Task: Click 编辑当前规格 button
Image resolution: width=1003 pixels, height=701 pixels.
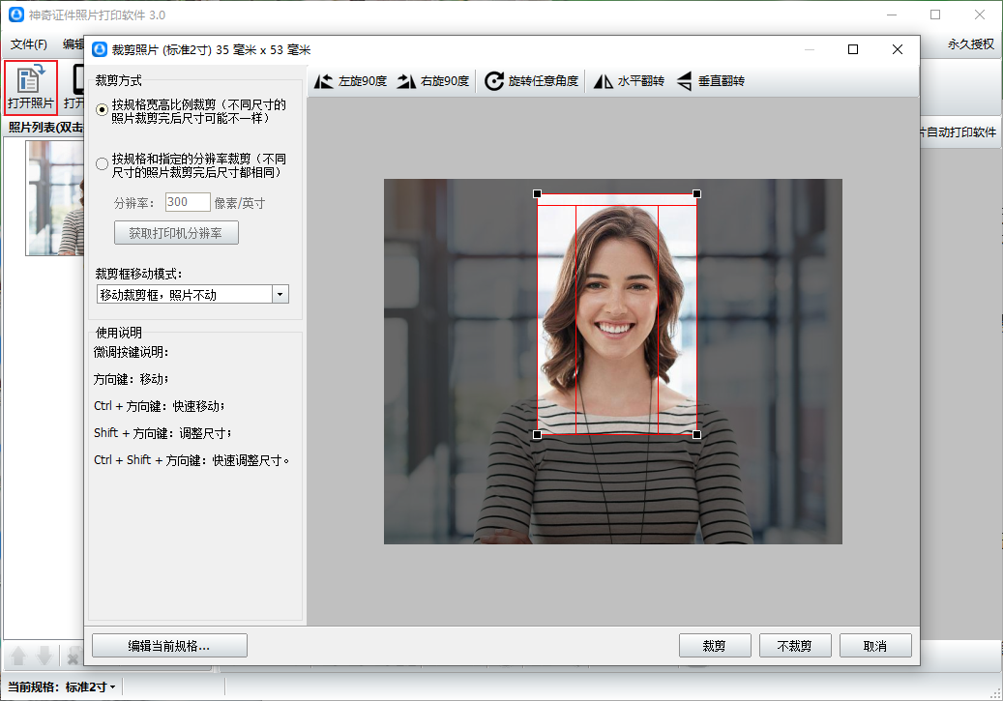Action: (x=169, y=646)
